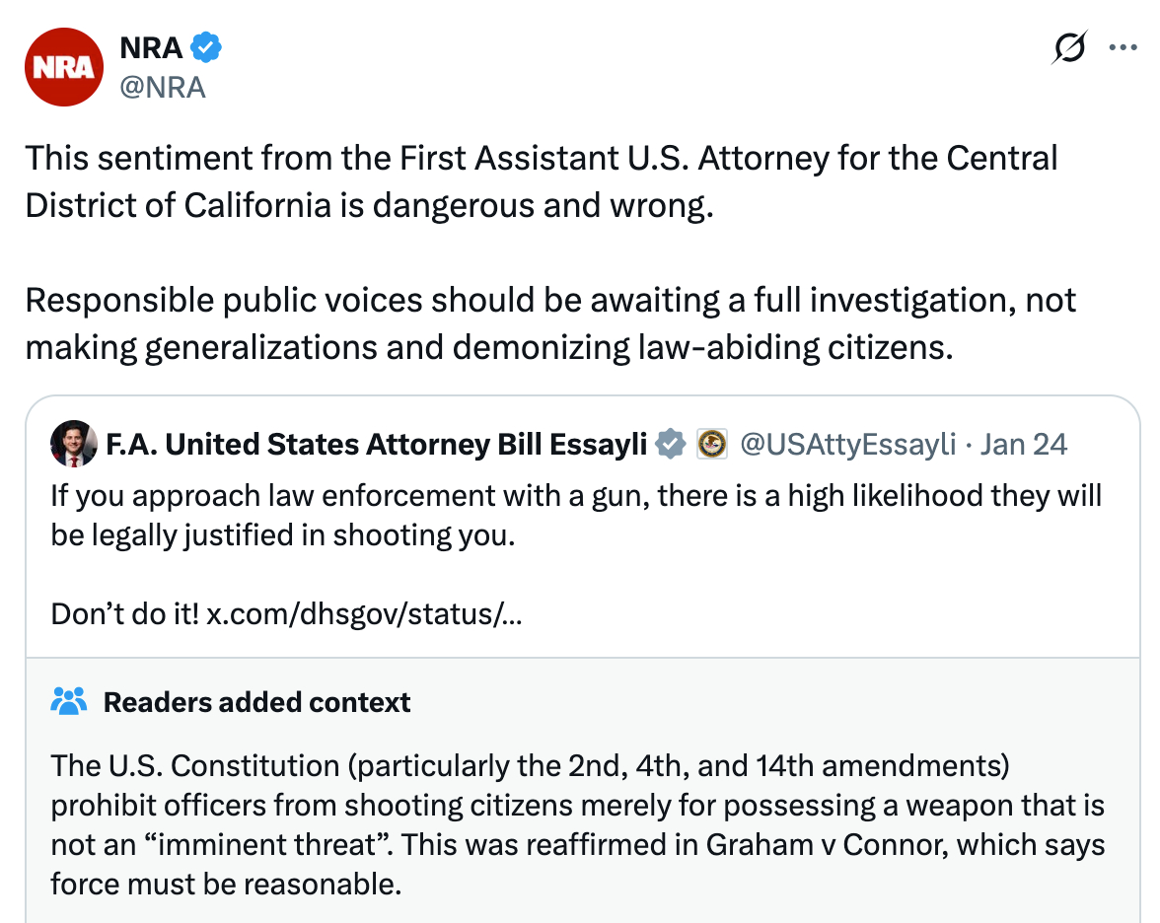
Task: Open the three-dot more options menu
Action: coord(1124,47)
